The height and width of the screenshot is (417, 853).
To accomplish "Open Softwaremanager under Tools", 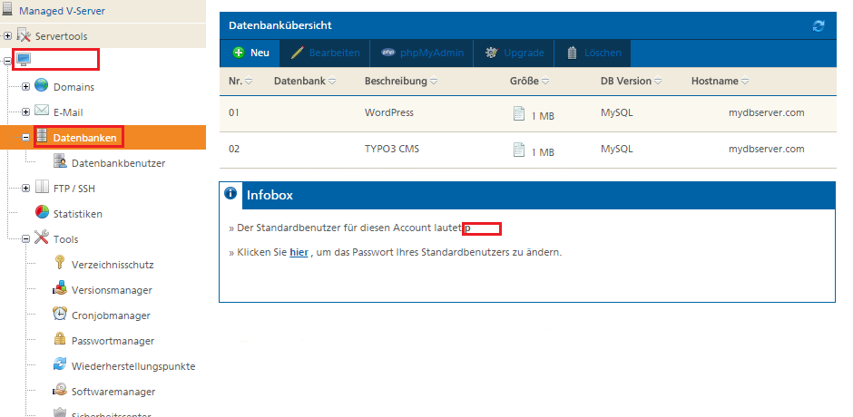I will pos(113,392).
